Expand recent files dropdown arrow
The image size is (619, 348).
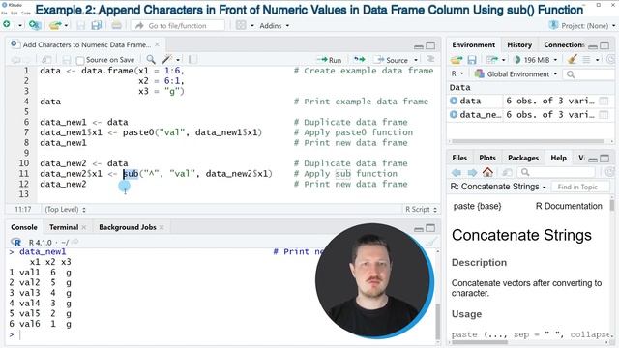[66, 26]
